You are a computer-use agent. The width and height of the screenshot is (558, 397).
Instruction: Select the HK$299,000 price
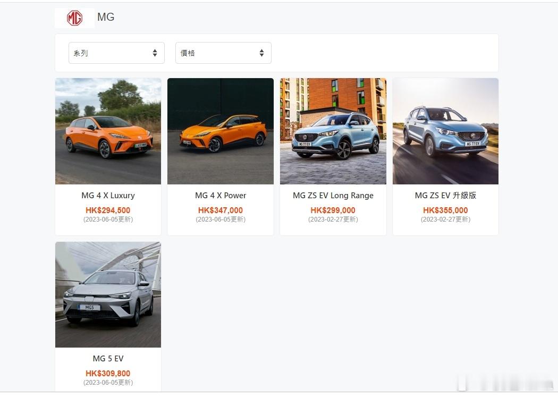[x=333, y=210]
